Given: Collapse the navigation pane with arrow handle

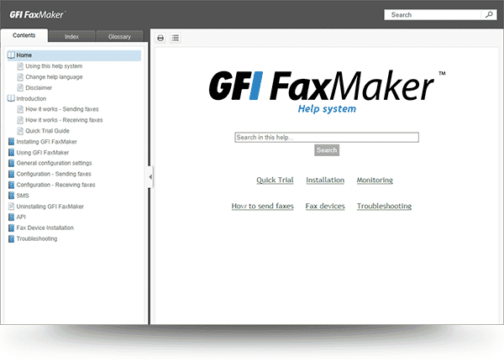Looking at the screenshot, I should [150, 177].
